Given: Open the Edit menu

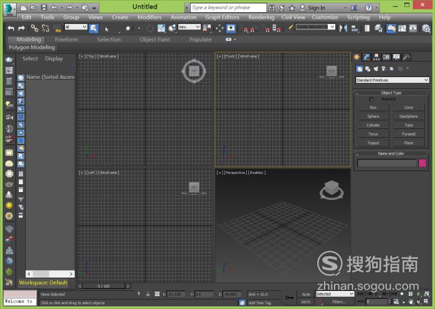Looking at the screenshot, I should click(26, 17).
